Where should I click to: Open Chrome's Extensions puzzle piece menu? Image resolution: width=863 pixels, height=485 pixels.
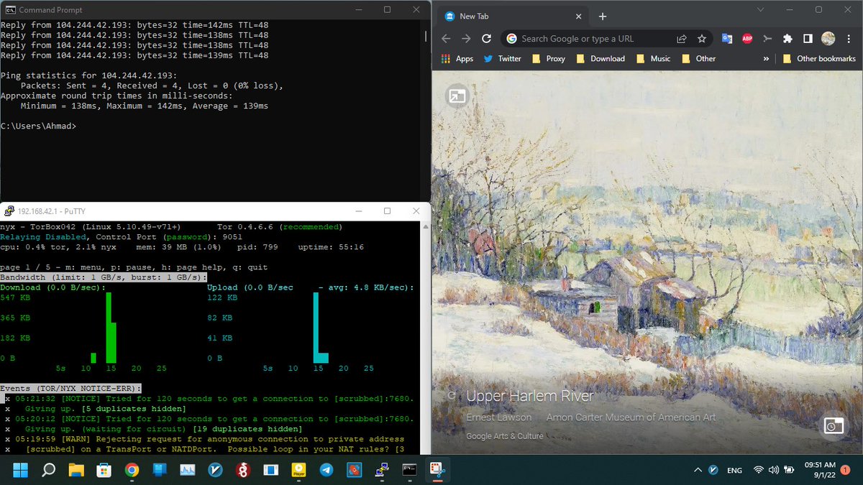tap(787, 38)
